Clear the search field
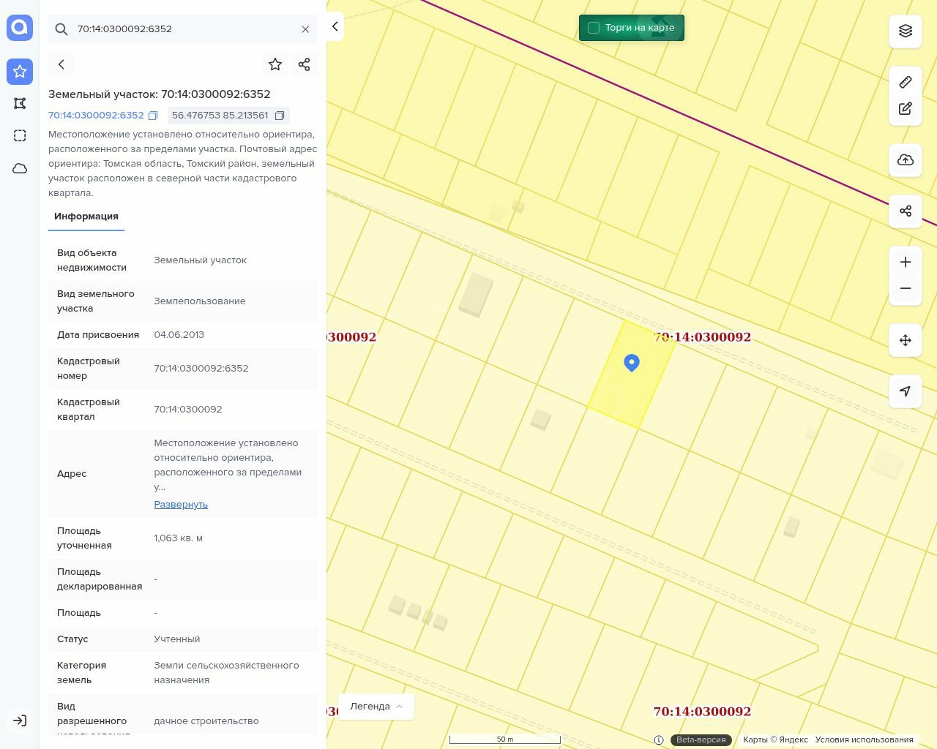The height and width of the screenshot is (749, 937). [x=305, y=29]
